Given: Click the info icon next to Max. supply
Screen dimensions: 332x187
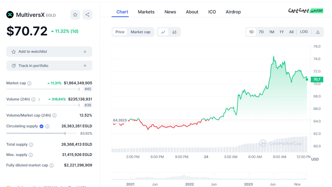Looking at the screenshot, I should (31, 155).
